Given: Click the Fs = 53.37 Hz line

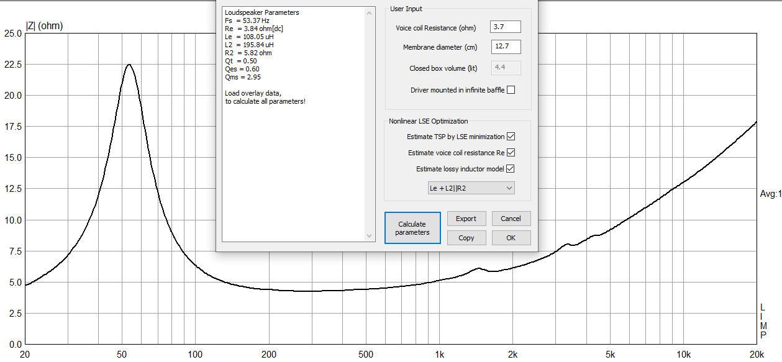Looking at the screenshot, I should [247, 20].
